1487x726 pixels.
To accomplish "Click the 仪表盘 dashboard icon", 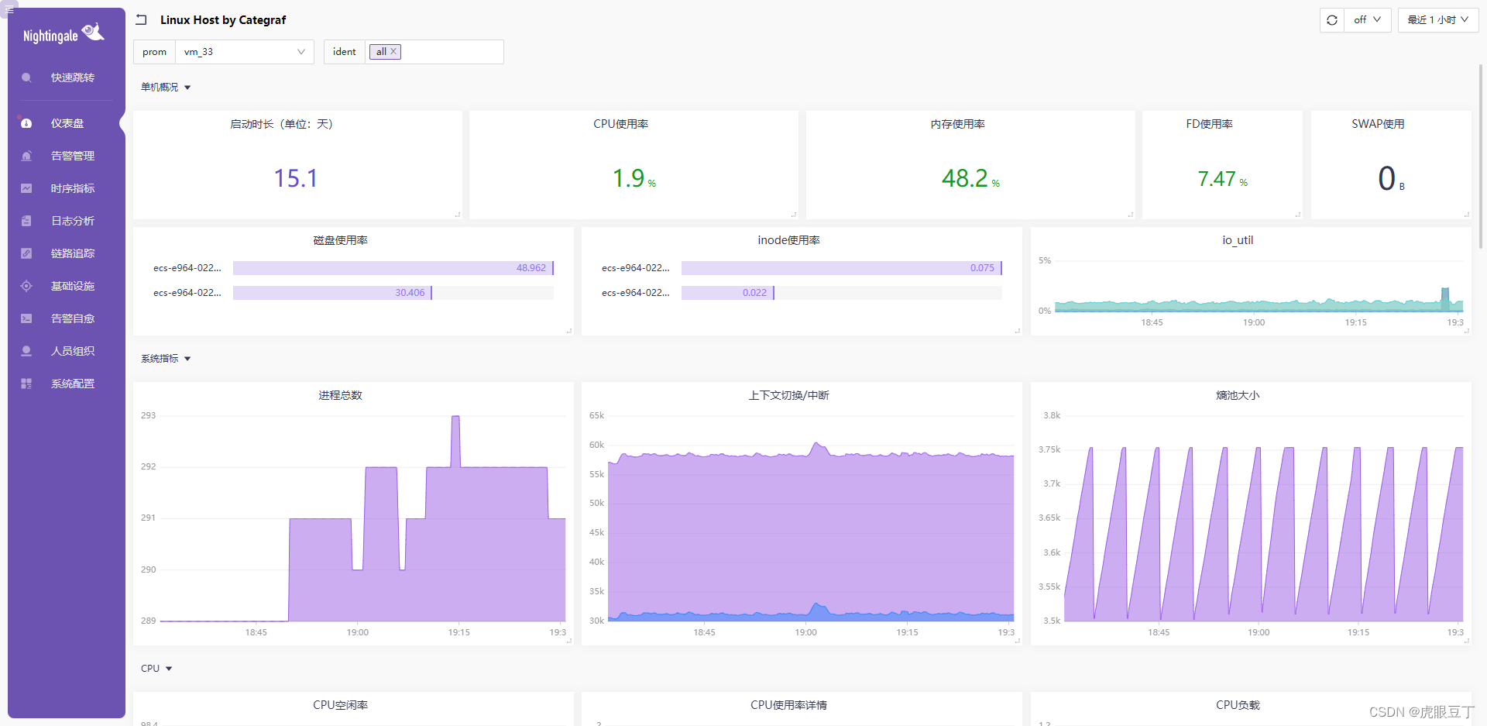I will (26, 123).
